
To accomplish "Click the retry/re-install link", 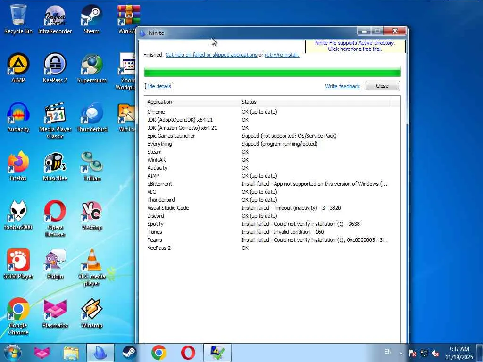I will (x=282, y=55).
